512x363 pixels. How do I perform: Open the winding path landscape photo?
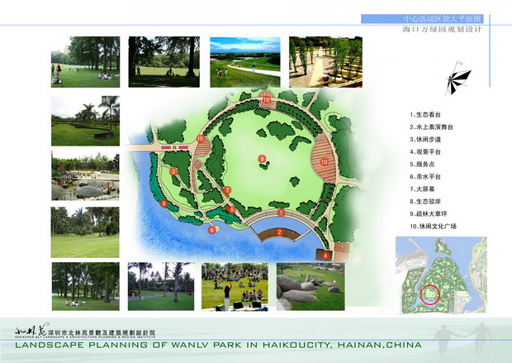[x=245, y=61]
